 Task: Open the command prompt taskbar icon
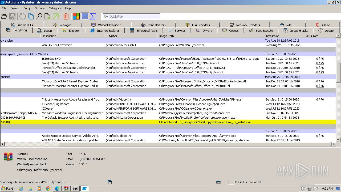(x=75, y=189)
